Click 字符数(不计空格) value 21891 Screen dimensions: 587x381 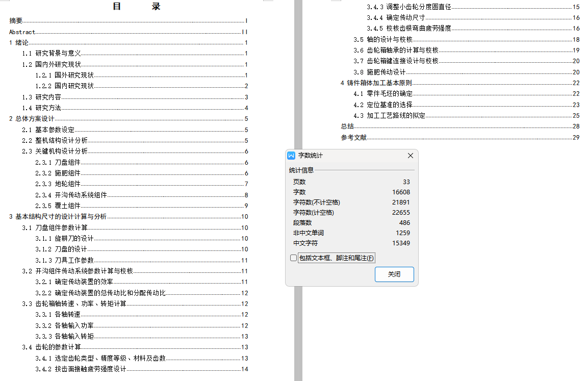click(401, 202)
